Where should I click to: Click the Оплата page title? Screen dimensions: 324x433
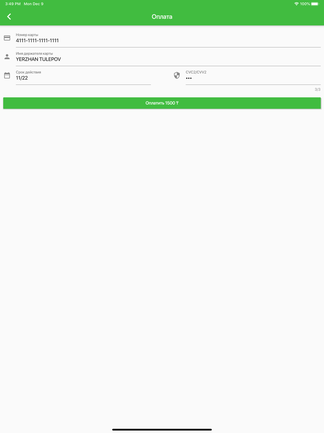[162, 17]
